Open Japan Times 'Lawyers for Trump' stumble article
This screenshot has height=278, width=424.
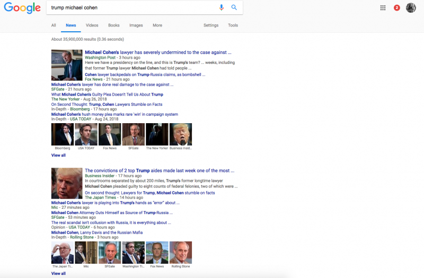pos(150,193)
